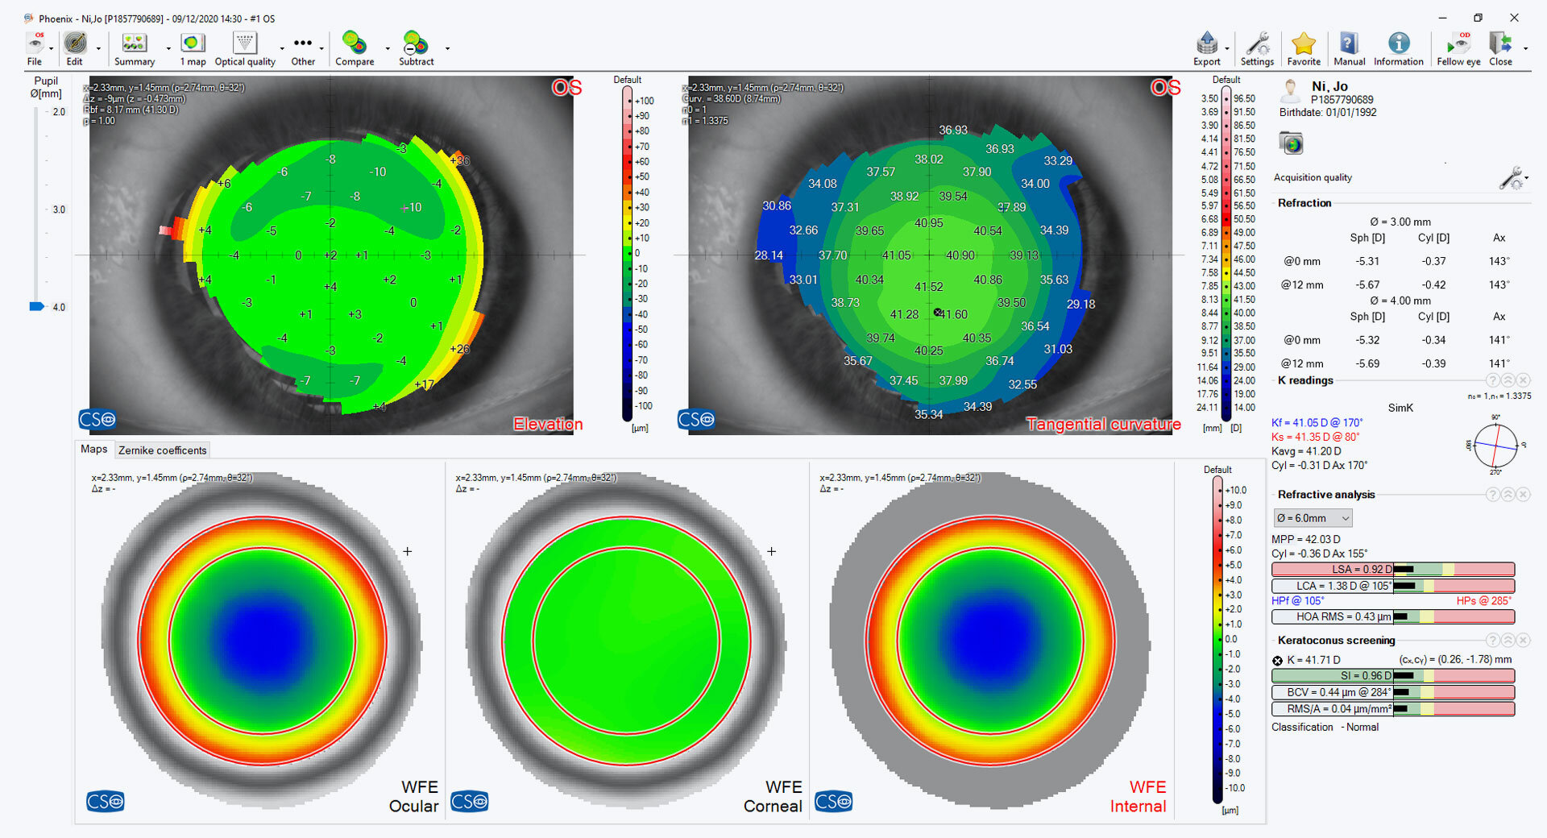Click the Subtract maps icon
The height and width of the screenshot is (838, 1547).
416,49
